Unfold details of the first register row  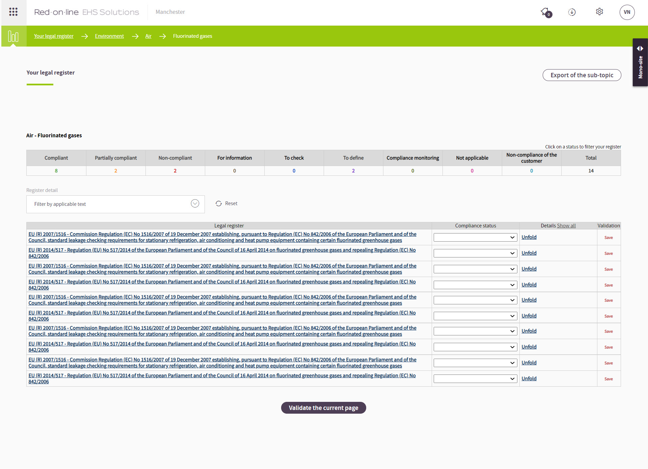[529, 237]
